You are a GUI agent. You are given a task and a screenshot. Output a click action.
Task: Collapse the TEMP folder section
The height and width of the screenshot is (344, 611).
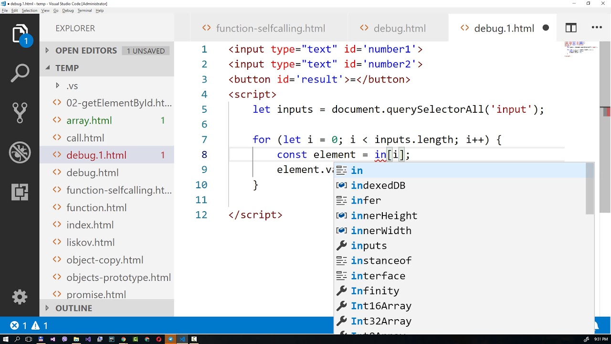point(107,68)
